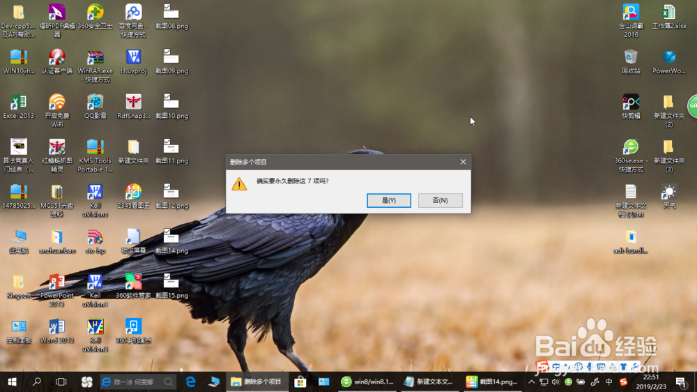Select the RdfSnap3 desktop icon
Viewport: 697px width, 392px height.
click(133, 106)
